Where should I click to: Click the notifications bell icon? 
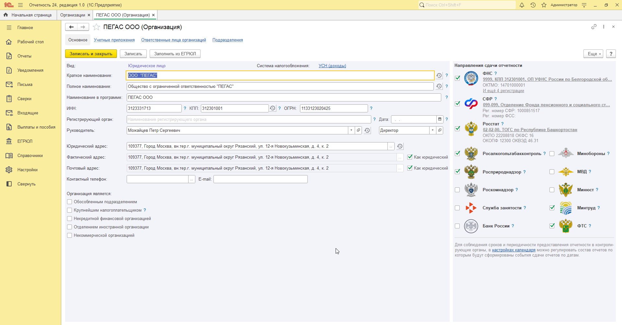tap(522, 5)
